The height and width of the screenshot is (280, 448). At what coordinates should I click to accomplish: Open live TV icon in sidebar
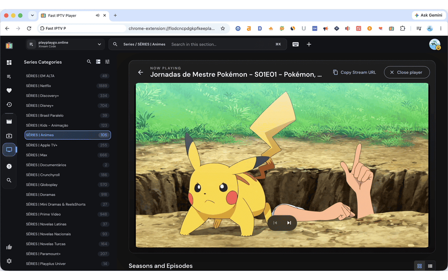9,135
